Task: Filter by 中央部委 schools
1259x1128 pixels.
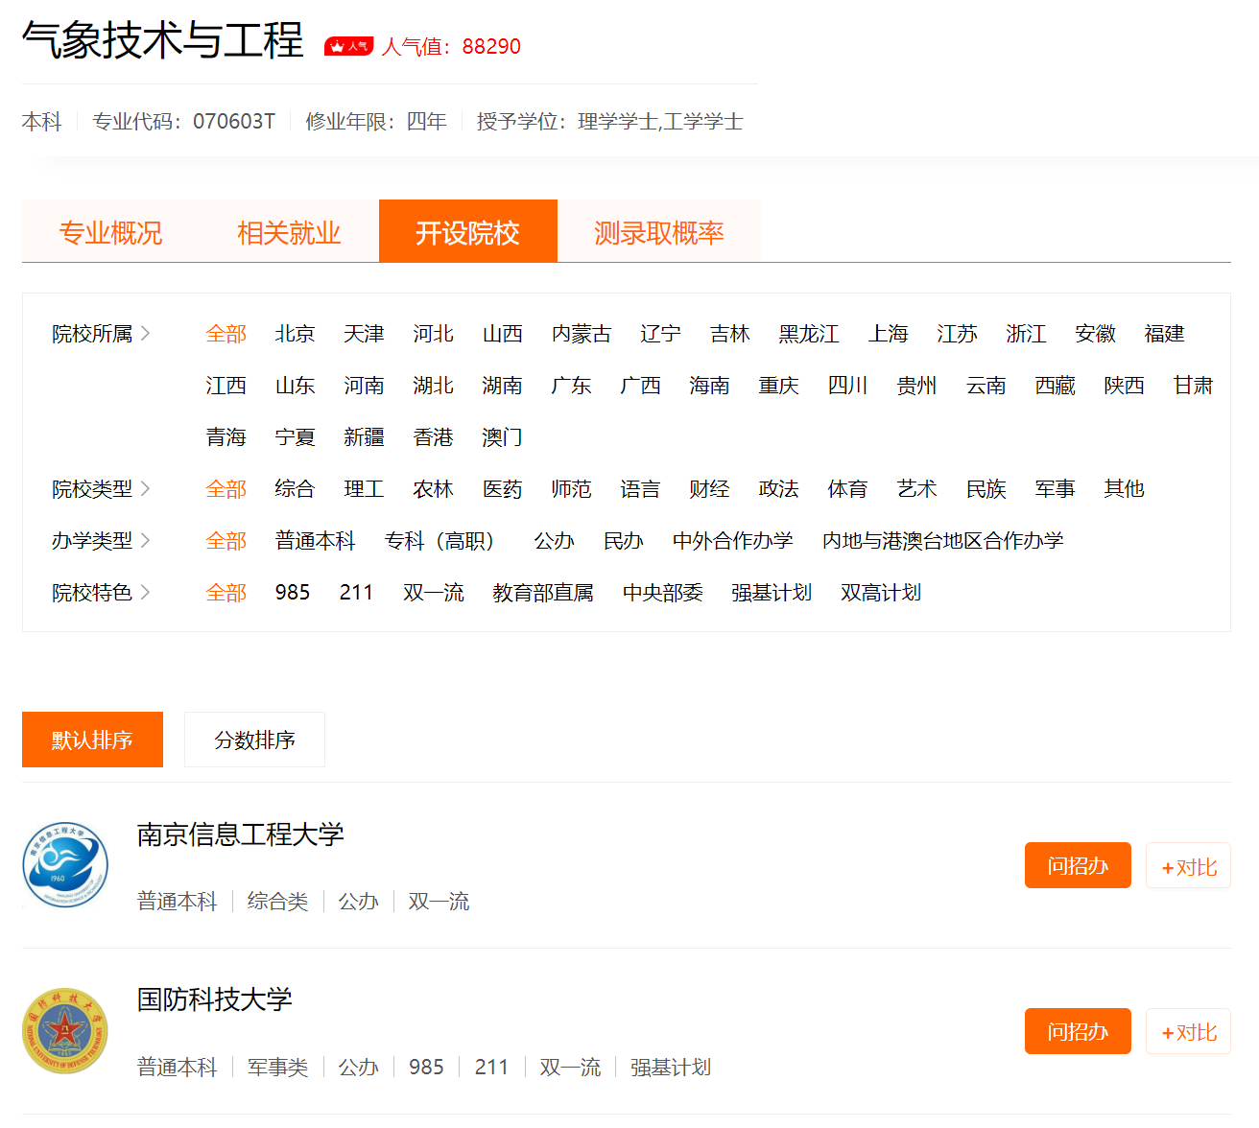Action: coord(663,593)
